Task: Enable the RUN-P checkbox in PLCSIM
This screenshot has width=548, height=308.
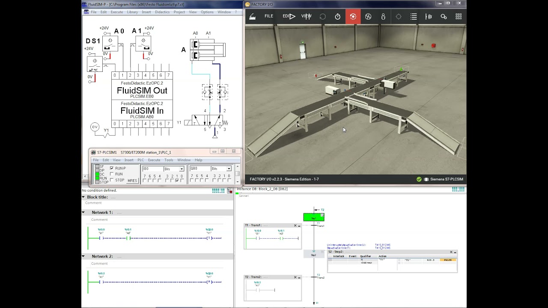Action: 112,168
